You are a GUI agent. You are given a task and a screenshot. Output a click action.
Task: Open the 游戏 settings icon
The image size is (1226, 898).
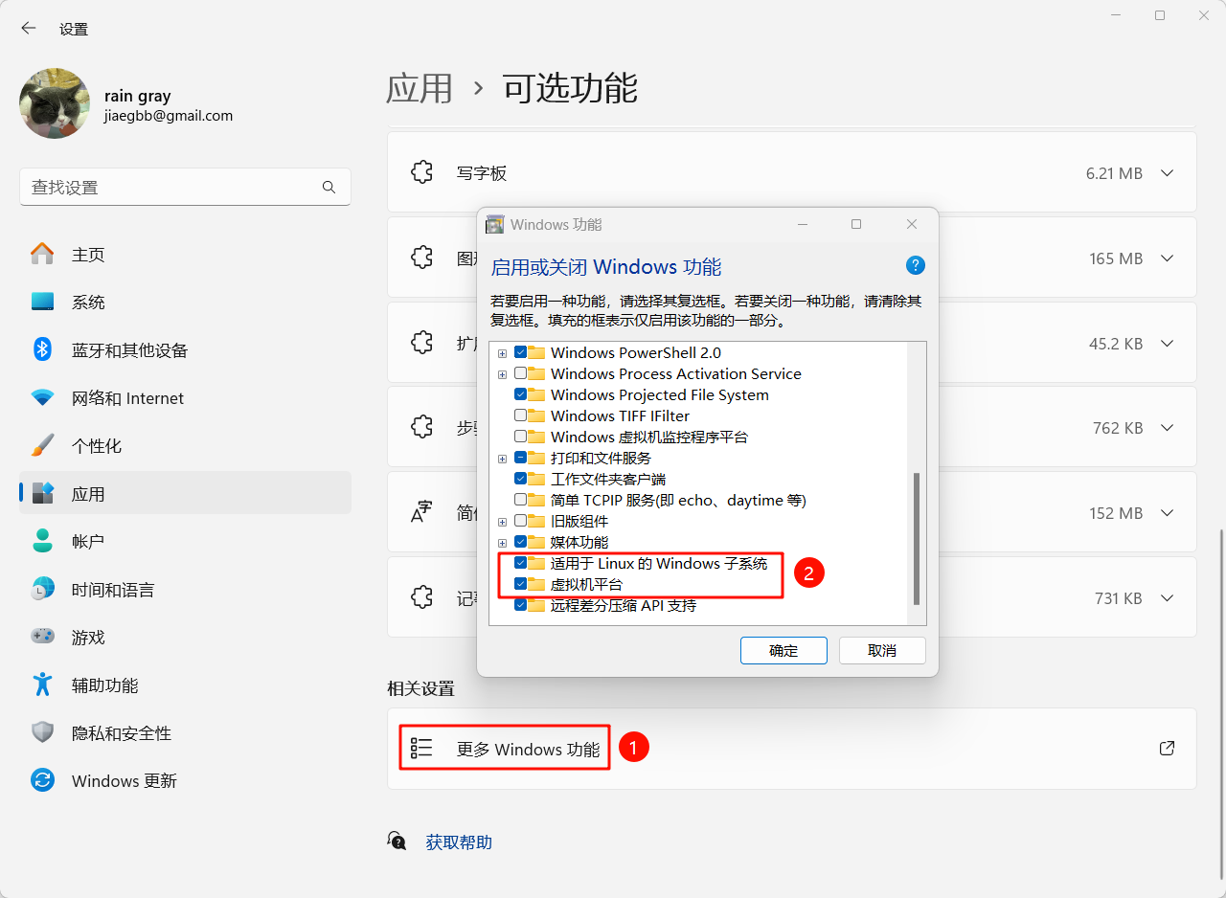(x=42, y=637)
